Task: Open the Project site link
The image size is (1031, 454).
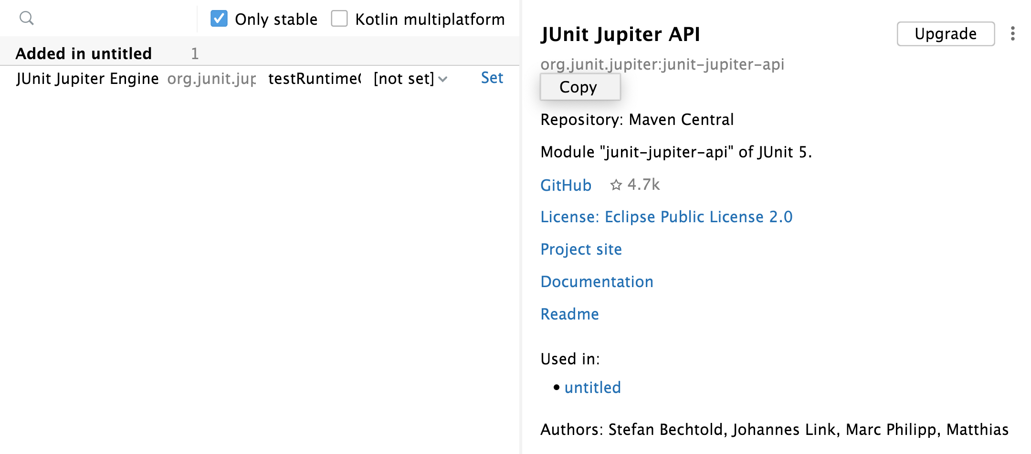Action: point(581,249)
